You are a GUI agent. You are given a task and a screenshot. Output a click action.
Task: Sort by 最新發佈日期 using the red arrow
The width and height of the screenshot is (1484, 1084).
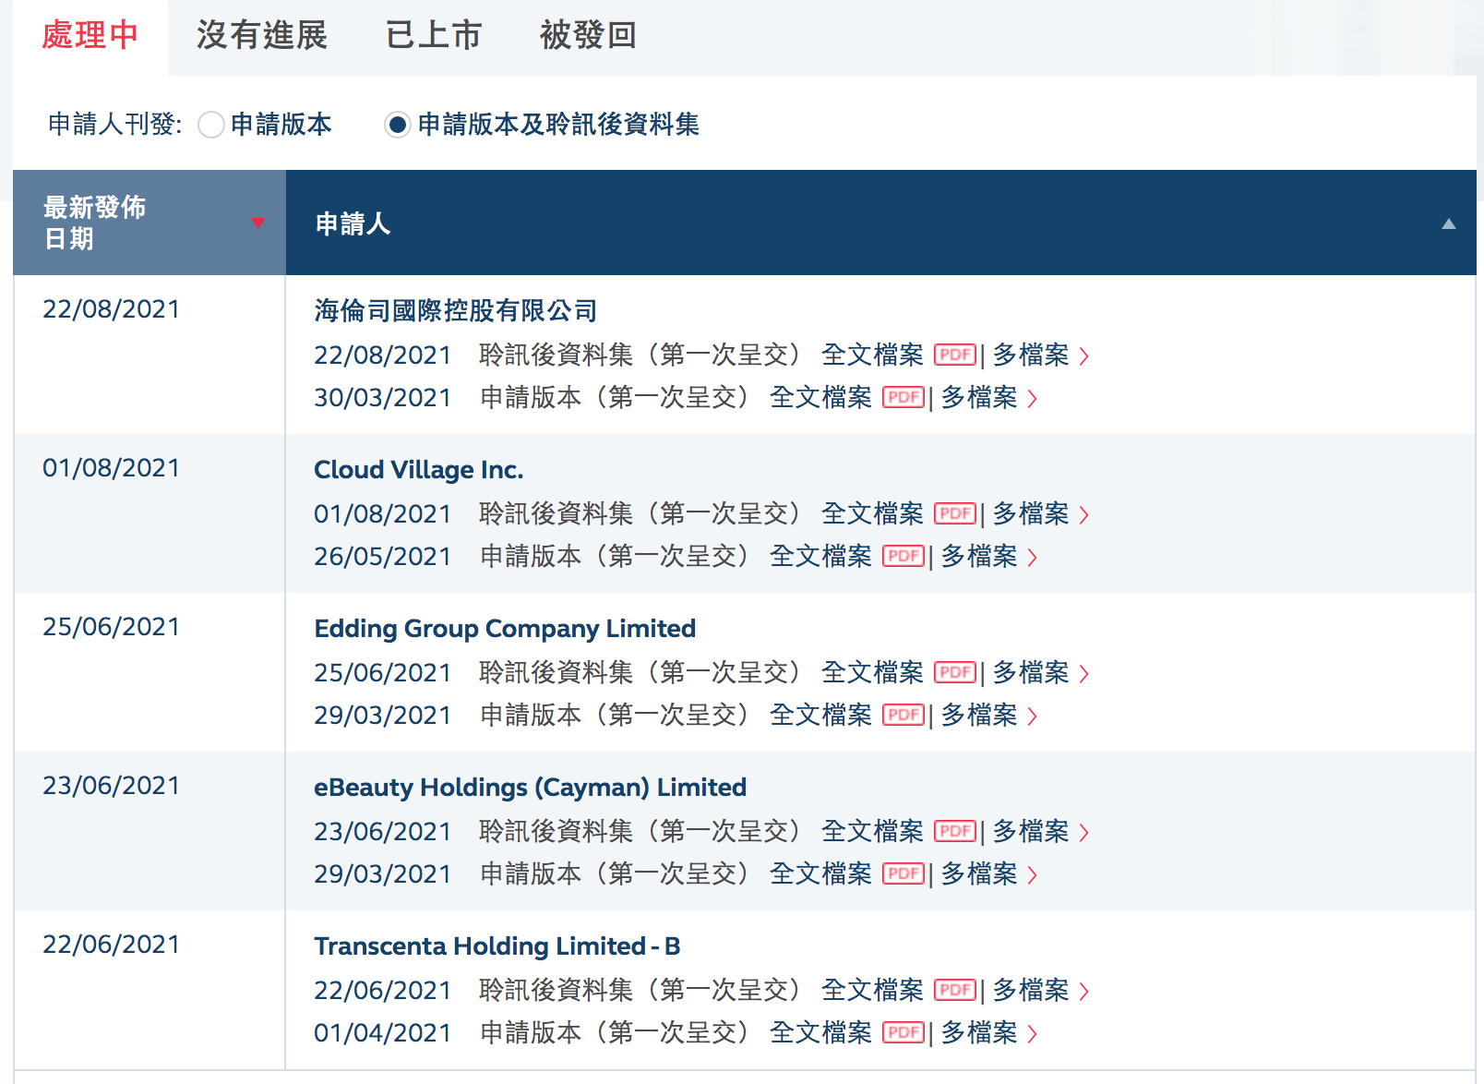[x=258, y=223]
